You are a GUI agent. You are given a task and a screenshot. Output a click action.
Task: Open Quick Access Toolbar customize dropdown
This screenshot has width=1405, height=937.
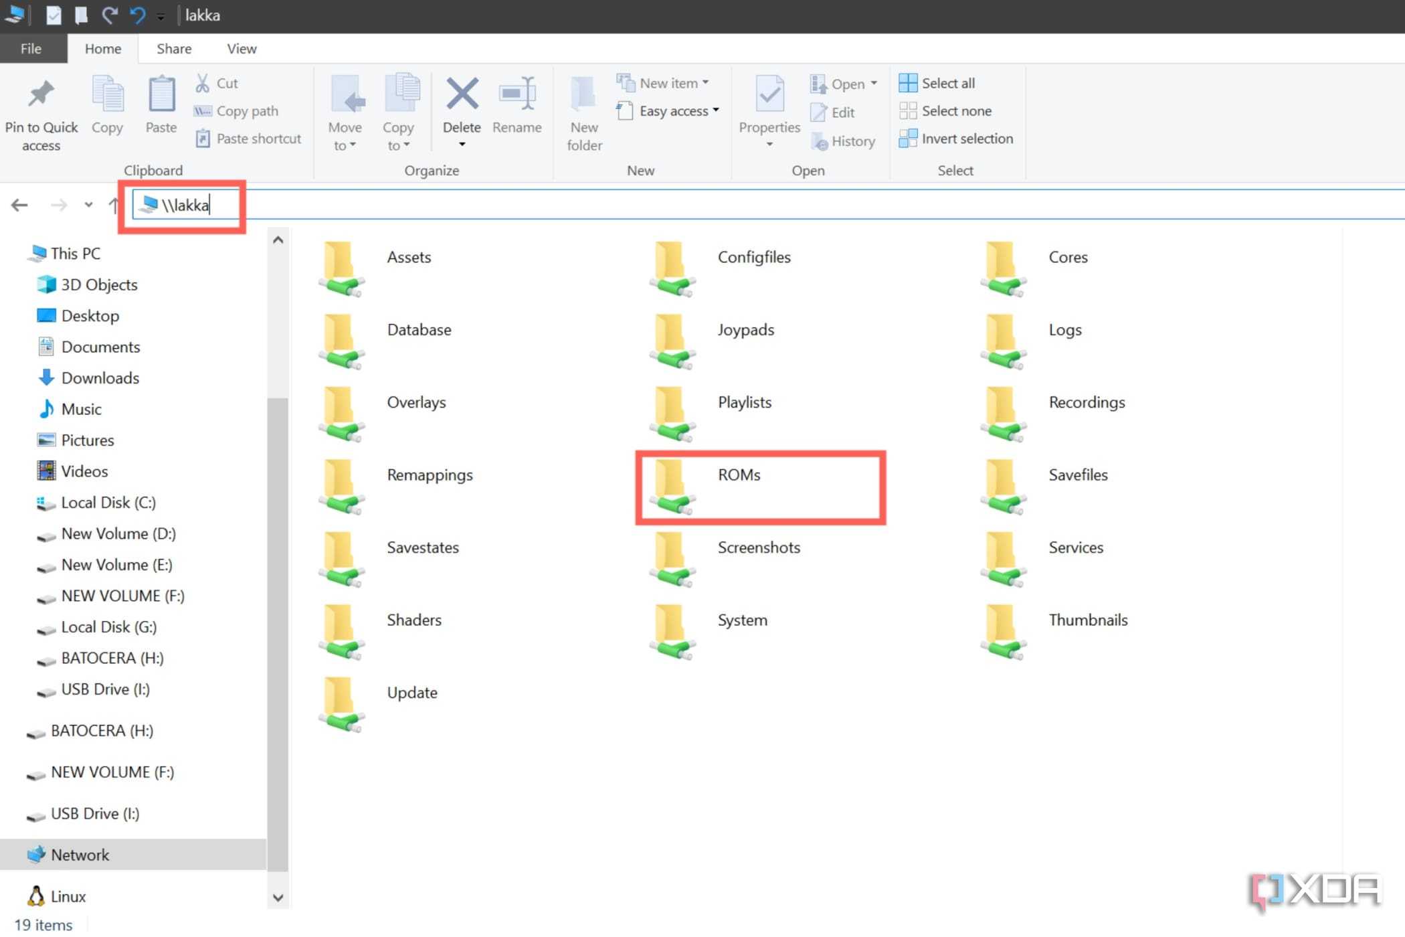pyautogui.click(x=161, y=16)
